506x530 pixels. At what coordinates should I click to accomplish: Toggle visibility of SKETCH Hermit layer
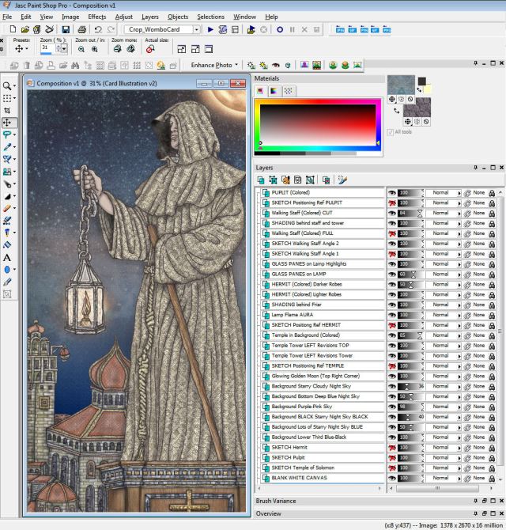click(392, 448)
